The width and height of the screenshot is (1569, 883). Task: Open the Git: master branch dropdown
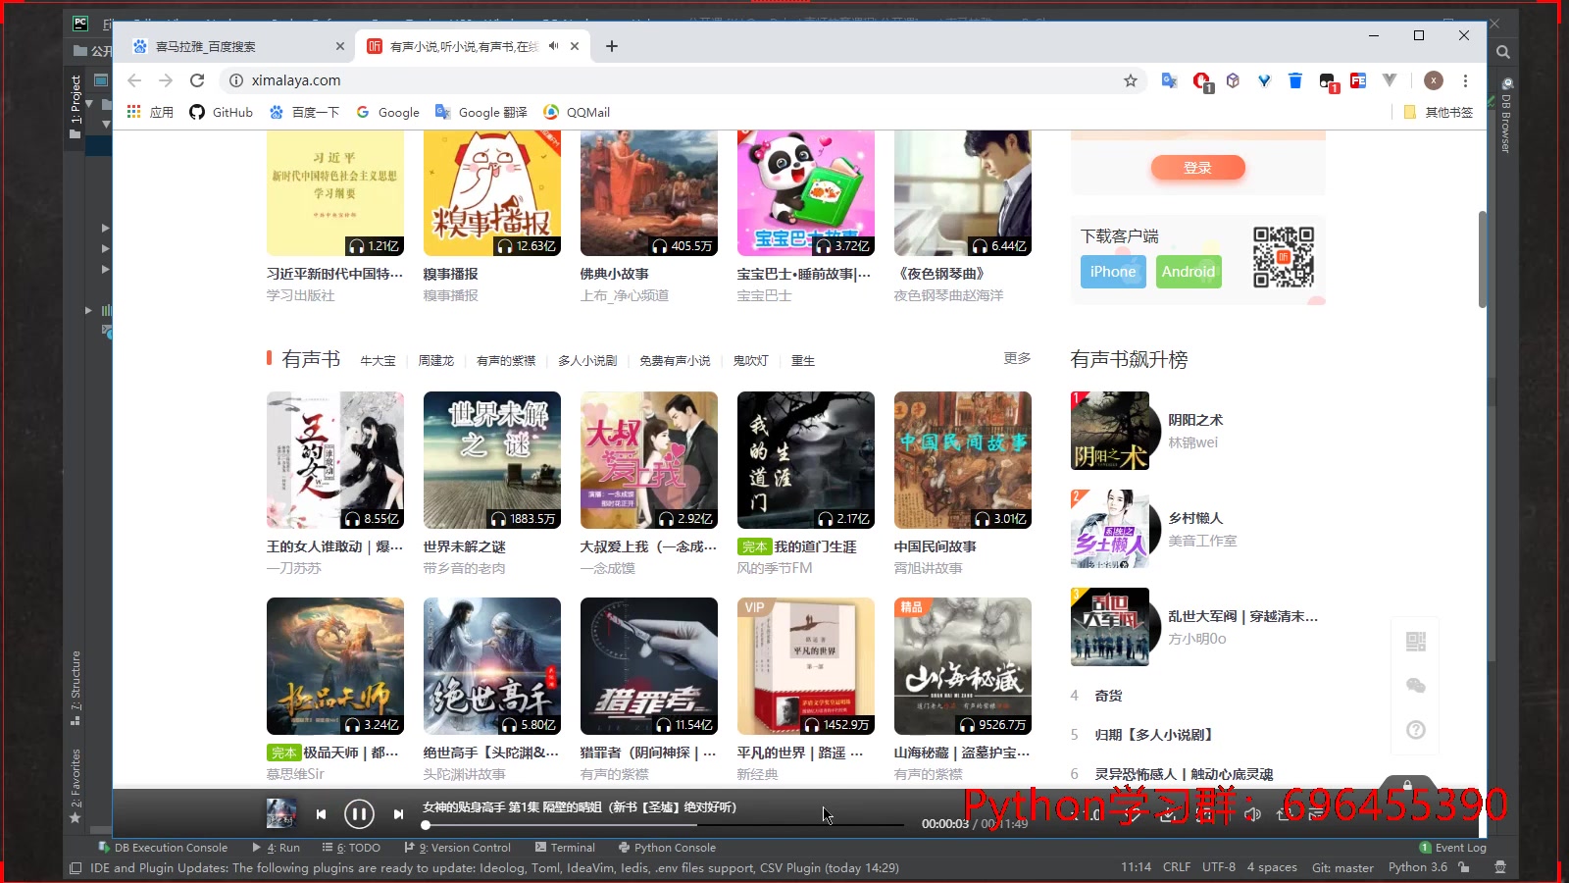coord(1342,867)
